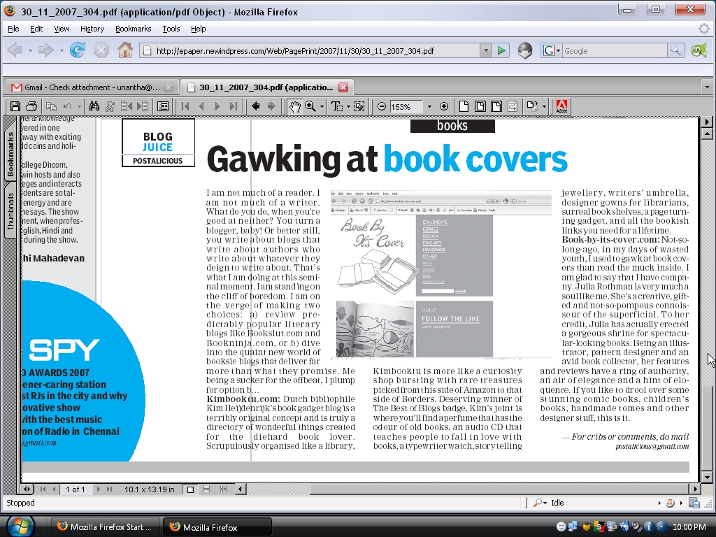Expand the zoom tool options arrow

coord(322,107)
